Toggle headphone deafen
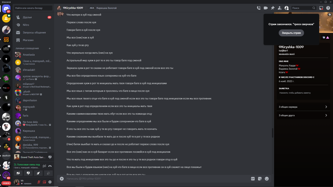The height and width of the screenshot is (187, 333). pos(44,182)
